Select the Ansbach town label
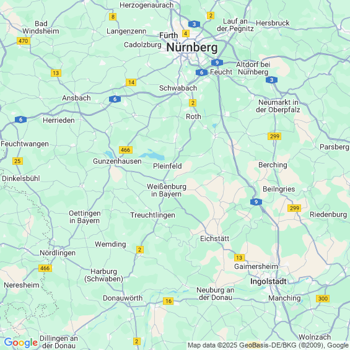Viewport: 350px width, 350px height. (x=76, y=98)
